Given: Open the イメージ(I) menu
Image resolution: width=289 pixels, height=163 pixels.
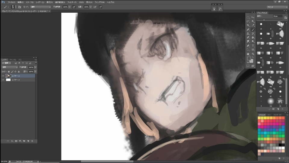Looking at the screenshot, I should (x=30, y=2).
